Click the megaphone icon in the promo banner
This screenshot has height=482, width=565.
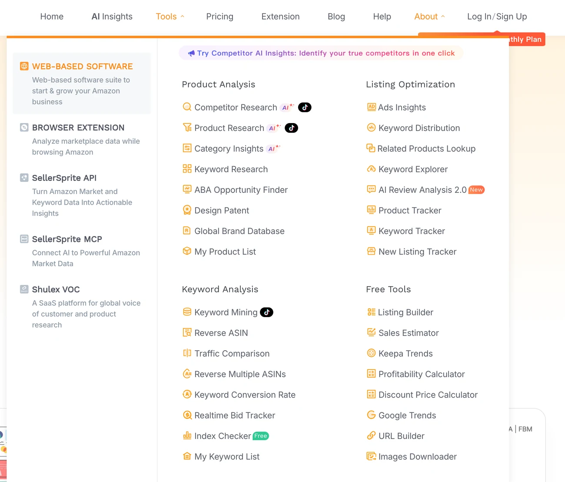tap(191, 53)
